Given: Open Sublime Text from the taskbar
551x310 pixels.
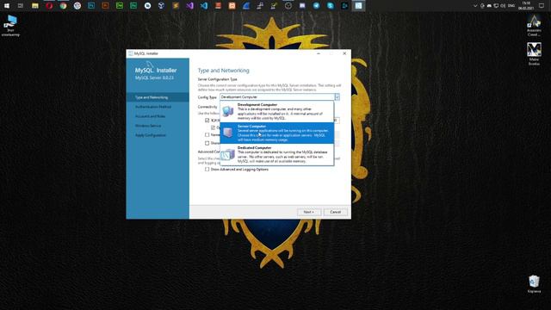Looking at the screenshot, I should 176,6.
